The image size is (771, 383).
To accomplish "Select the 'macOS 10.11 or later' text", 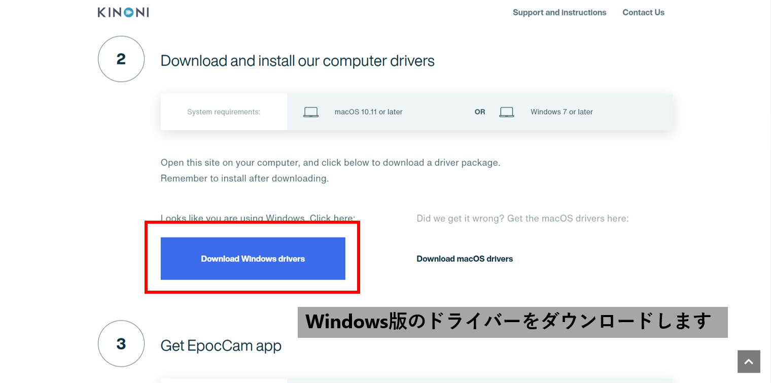I will point(368,112).
